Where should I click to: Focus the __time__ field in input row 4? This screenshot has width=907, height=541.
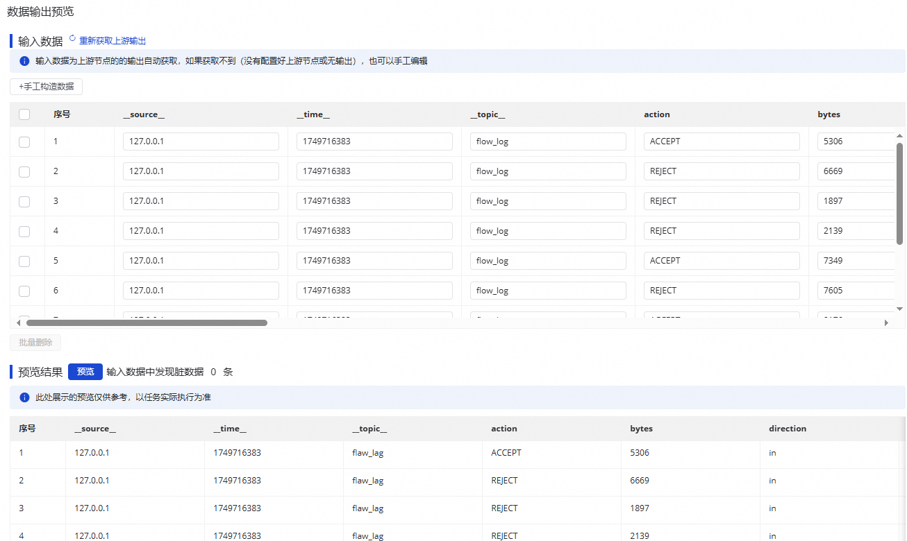tap(374, 231)
